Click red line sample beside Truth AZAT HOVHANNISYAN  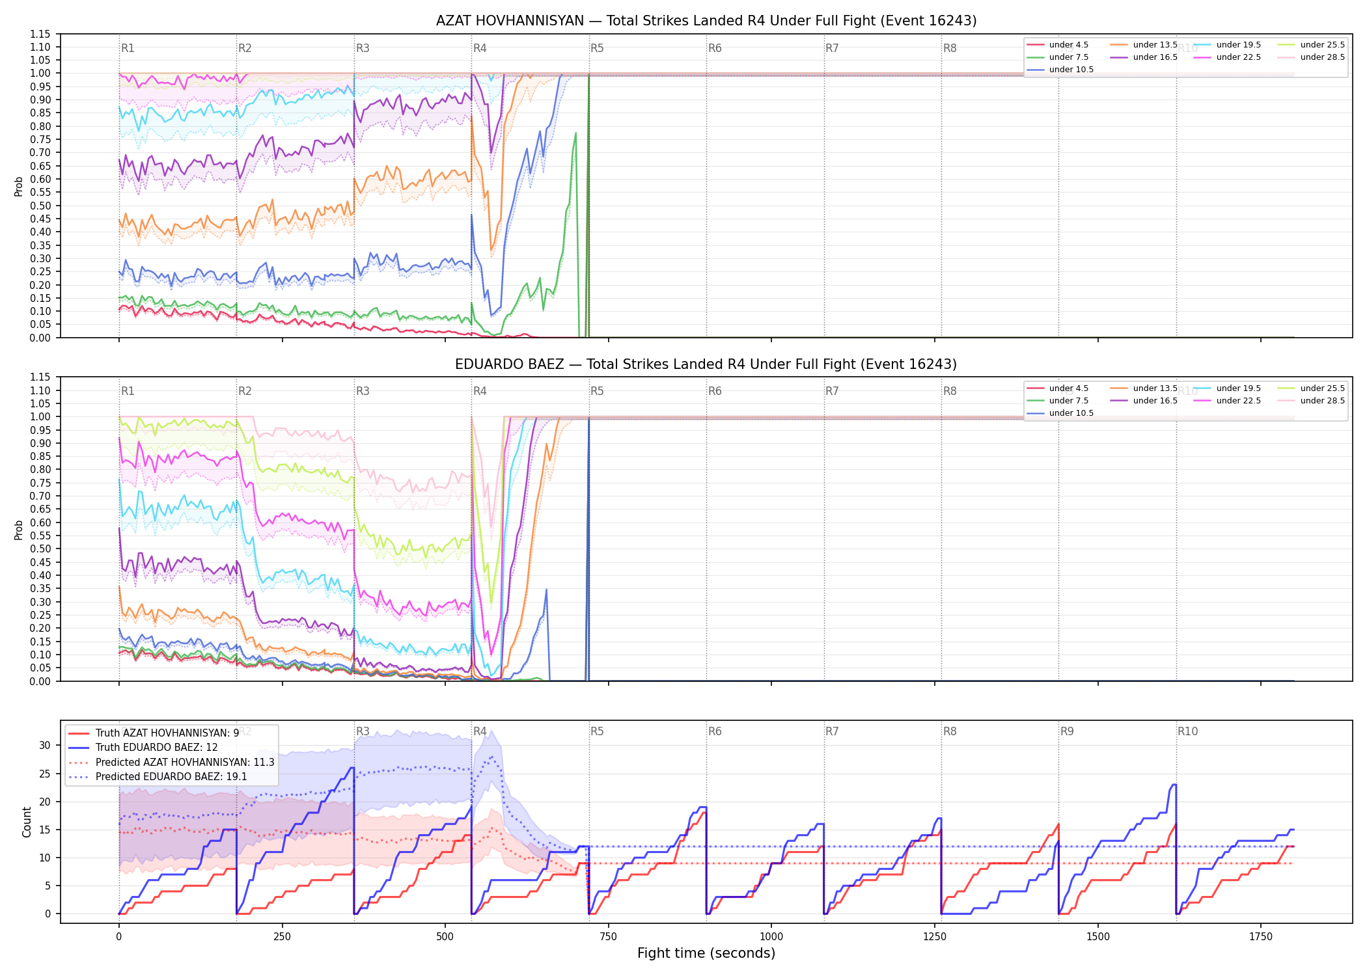pos(79,733)
